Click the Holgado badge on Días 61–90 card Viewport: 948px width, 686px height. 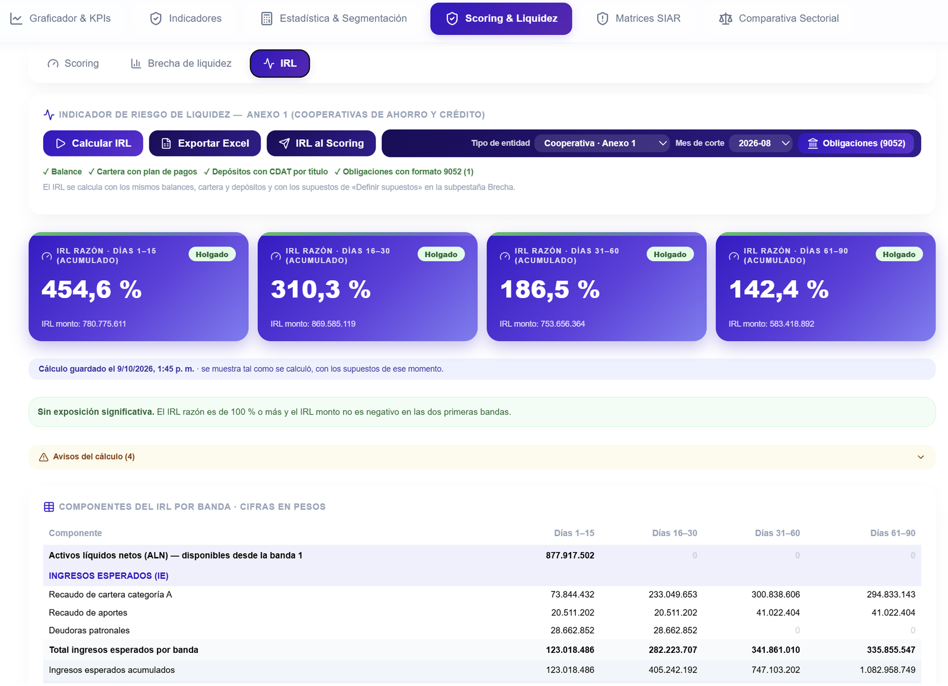[899, 254]
